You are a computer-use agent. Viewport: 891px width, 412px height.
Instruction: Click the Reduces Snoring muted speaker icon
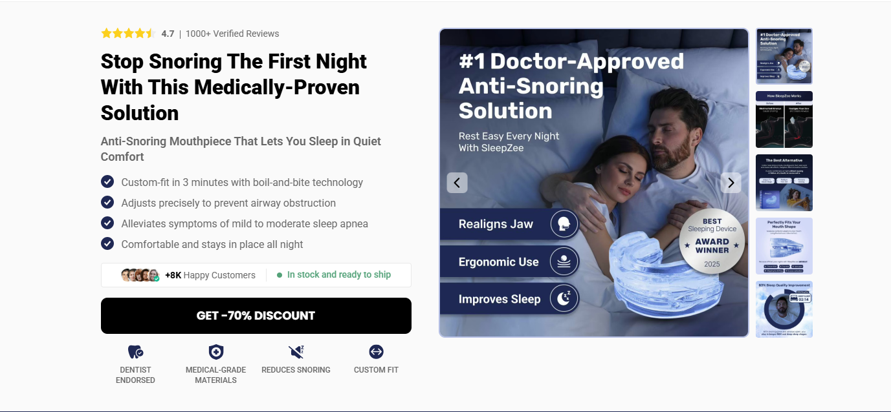point(296,352)
